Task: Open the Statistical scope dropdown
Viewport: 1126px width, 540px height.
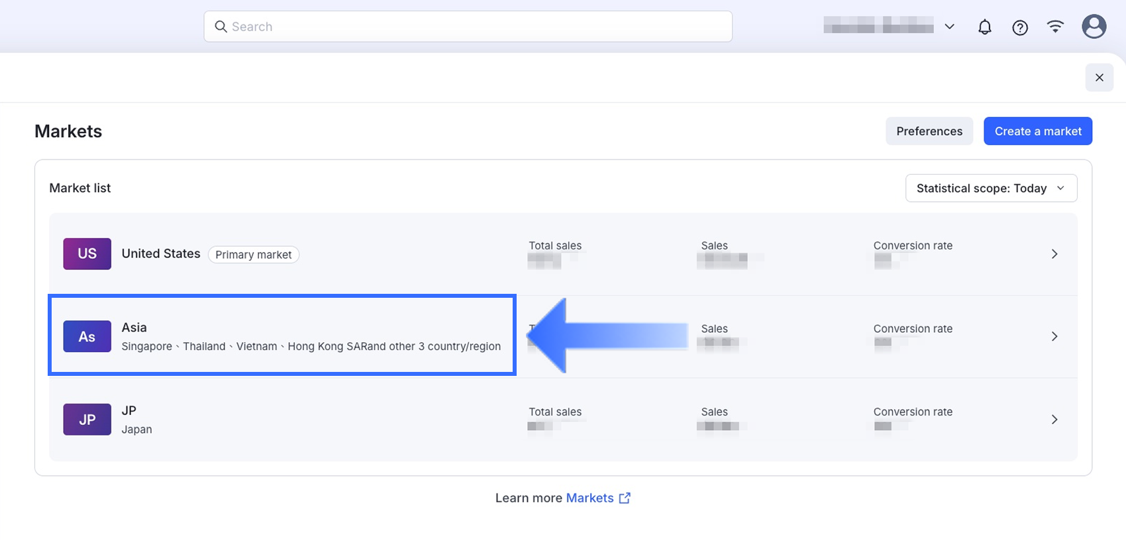Action: click(x=991, y=189)
